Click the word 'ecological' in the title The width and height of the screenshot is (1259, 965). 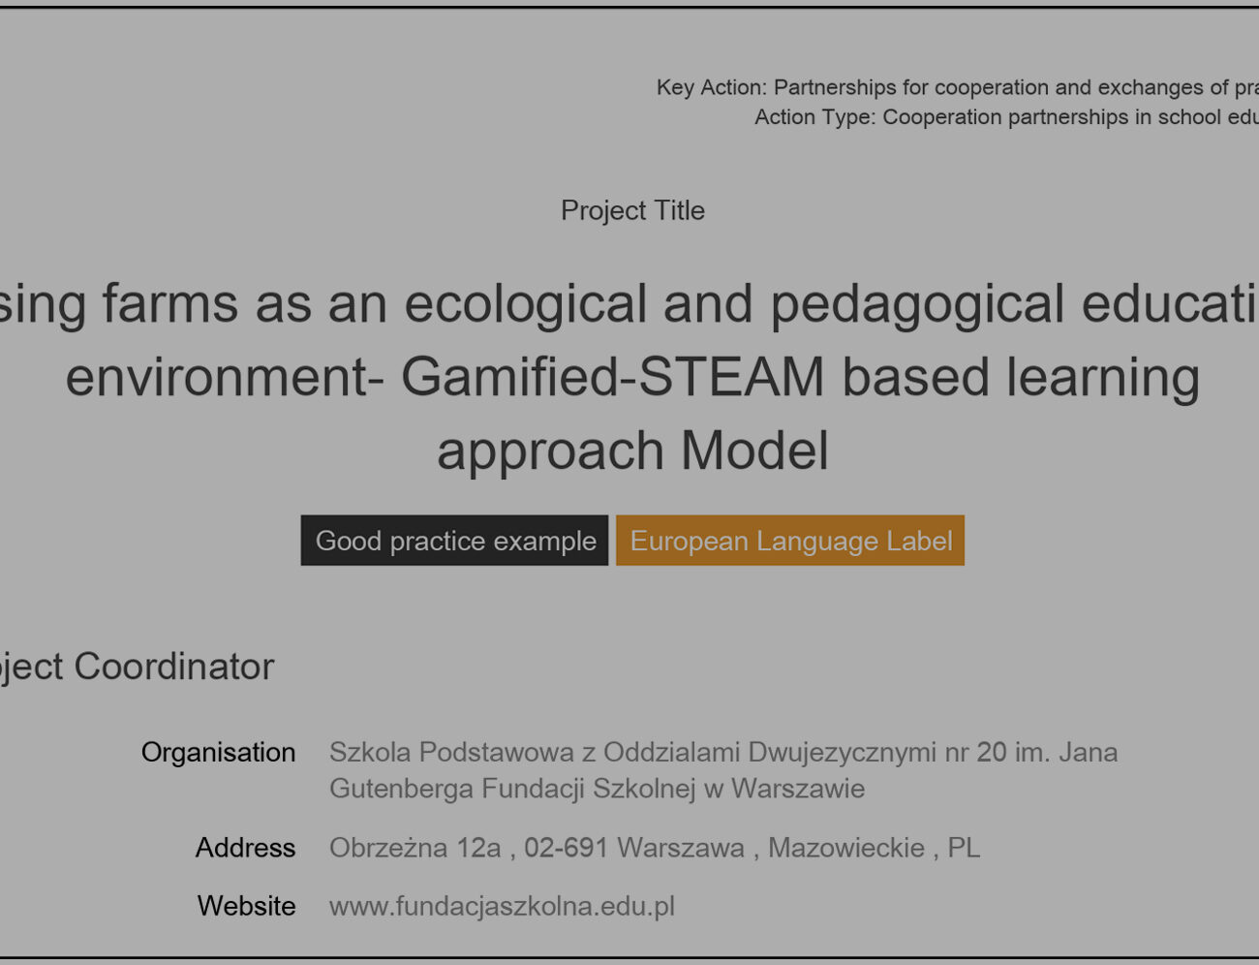(x=525, y=303)
